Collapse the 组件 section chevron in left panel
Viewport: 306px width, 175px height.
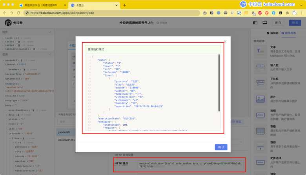(x=50, y=32)
